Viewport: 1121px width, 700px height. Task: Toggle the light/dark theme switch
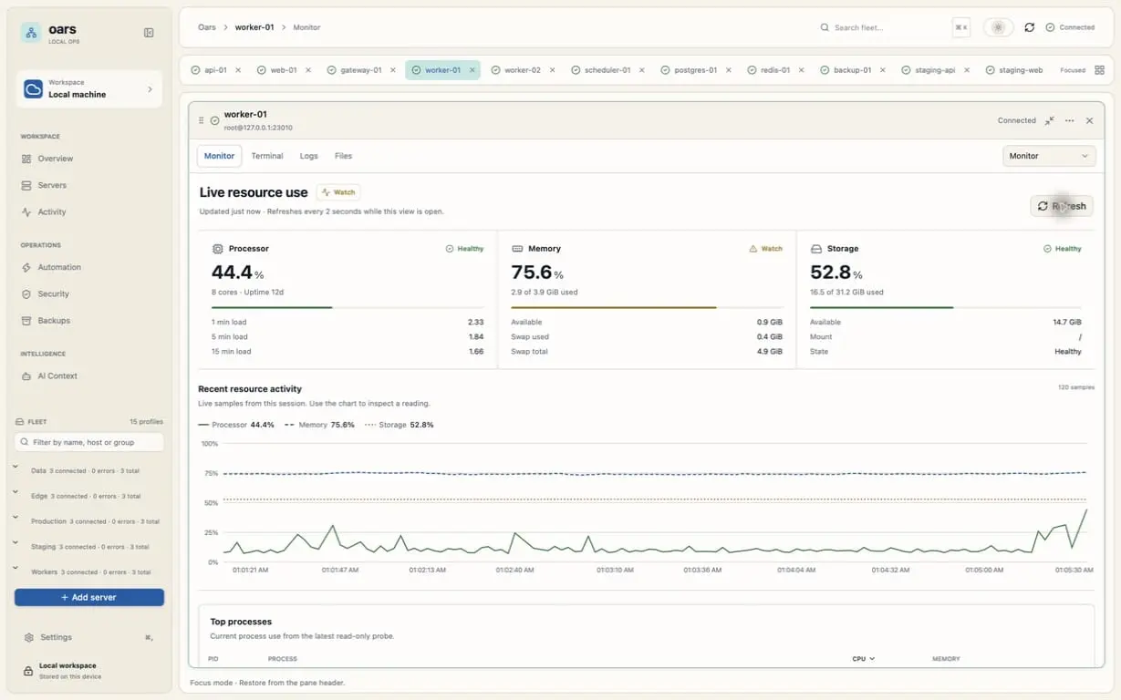point(998,27)
